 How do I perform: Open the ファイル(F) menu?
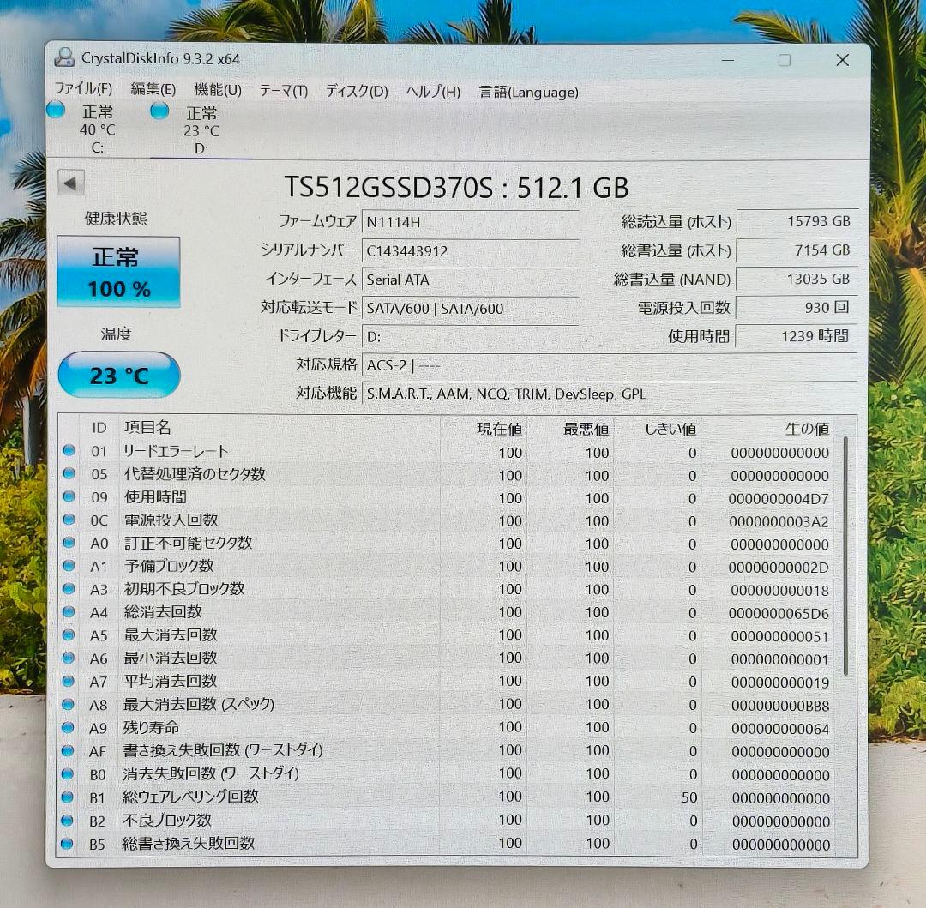click(82, 89)
